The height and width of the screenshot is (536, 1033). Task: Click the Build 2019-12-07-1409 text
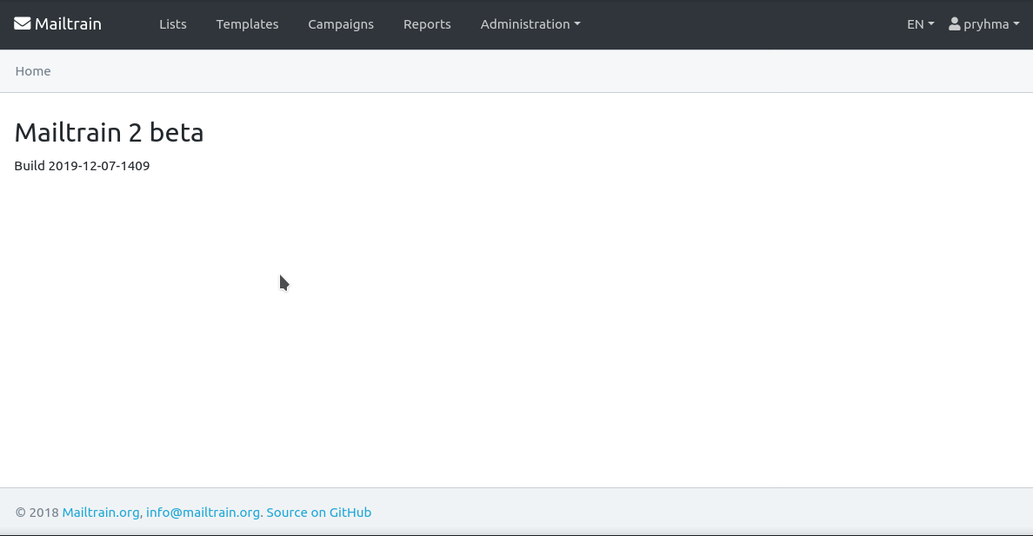click(82, 166)
